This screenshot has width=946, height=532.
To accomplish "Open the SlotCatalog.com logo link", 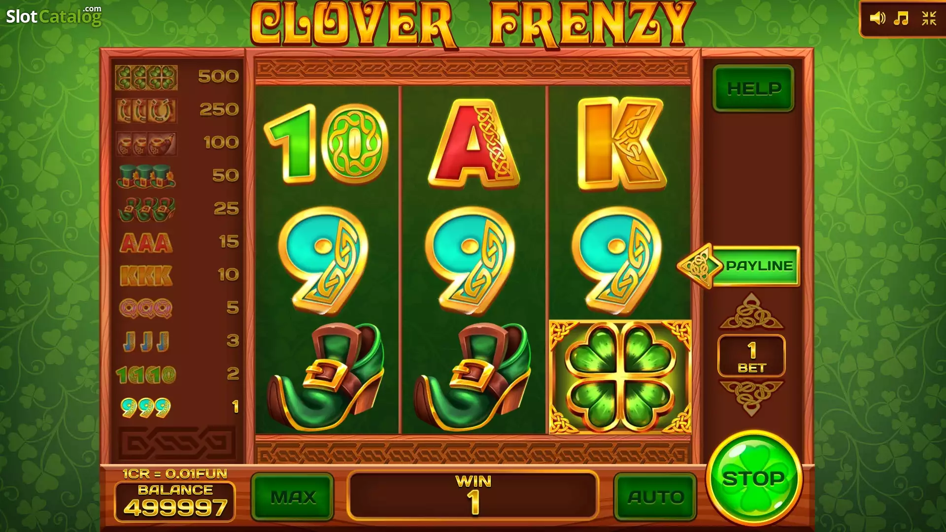I will click(x=54, y=16).
